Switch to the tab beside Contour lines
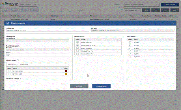 [x=24, y=64]
